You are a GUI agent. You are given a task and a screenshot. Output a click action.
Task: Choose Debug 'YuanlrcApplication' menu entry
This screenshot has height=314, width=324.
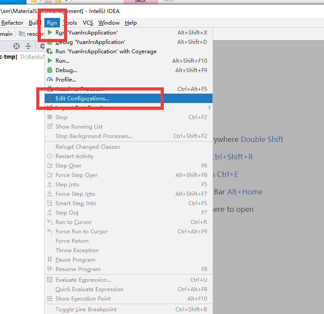point(128,42)
